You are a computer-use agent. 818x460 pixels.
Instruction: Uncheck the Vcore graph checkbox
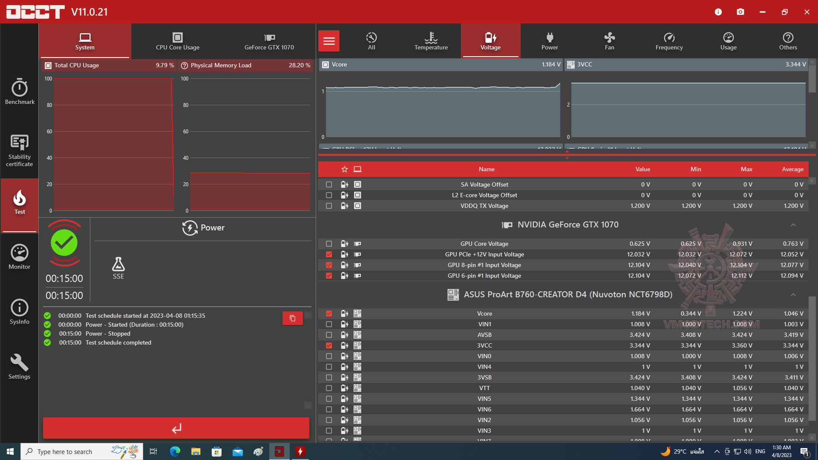pyautogui.click(x=329, y=313)
